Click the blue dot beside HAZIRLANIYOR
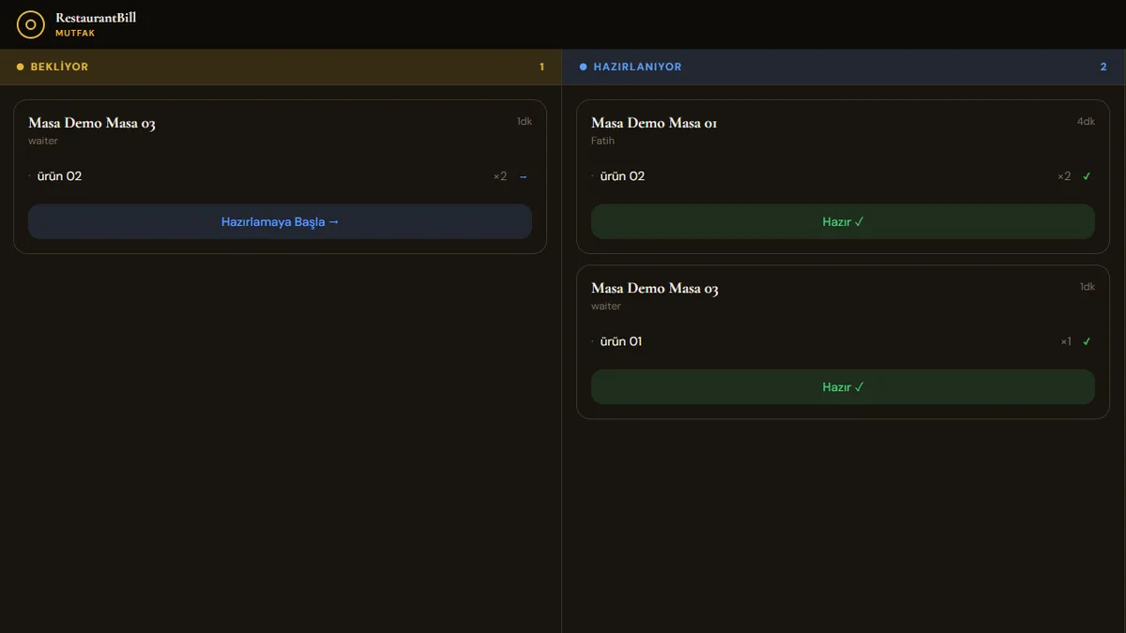1126x633 pixels. 584,68
